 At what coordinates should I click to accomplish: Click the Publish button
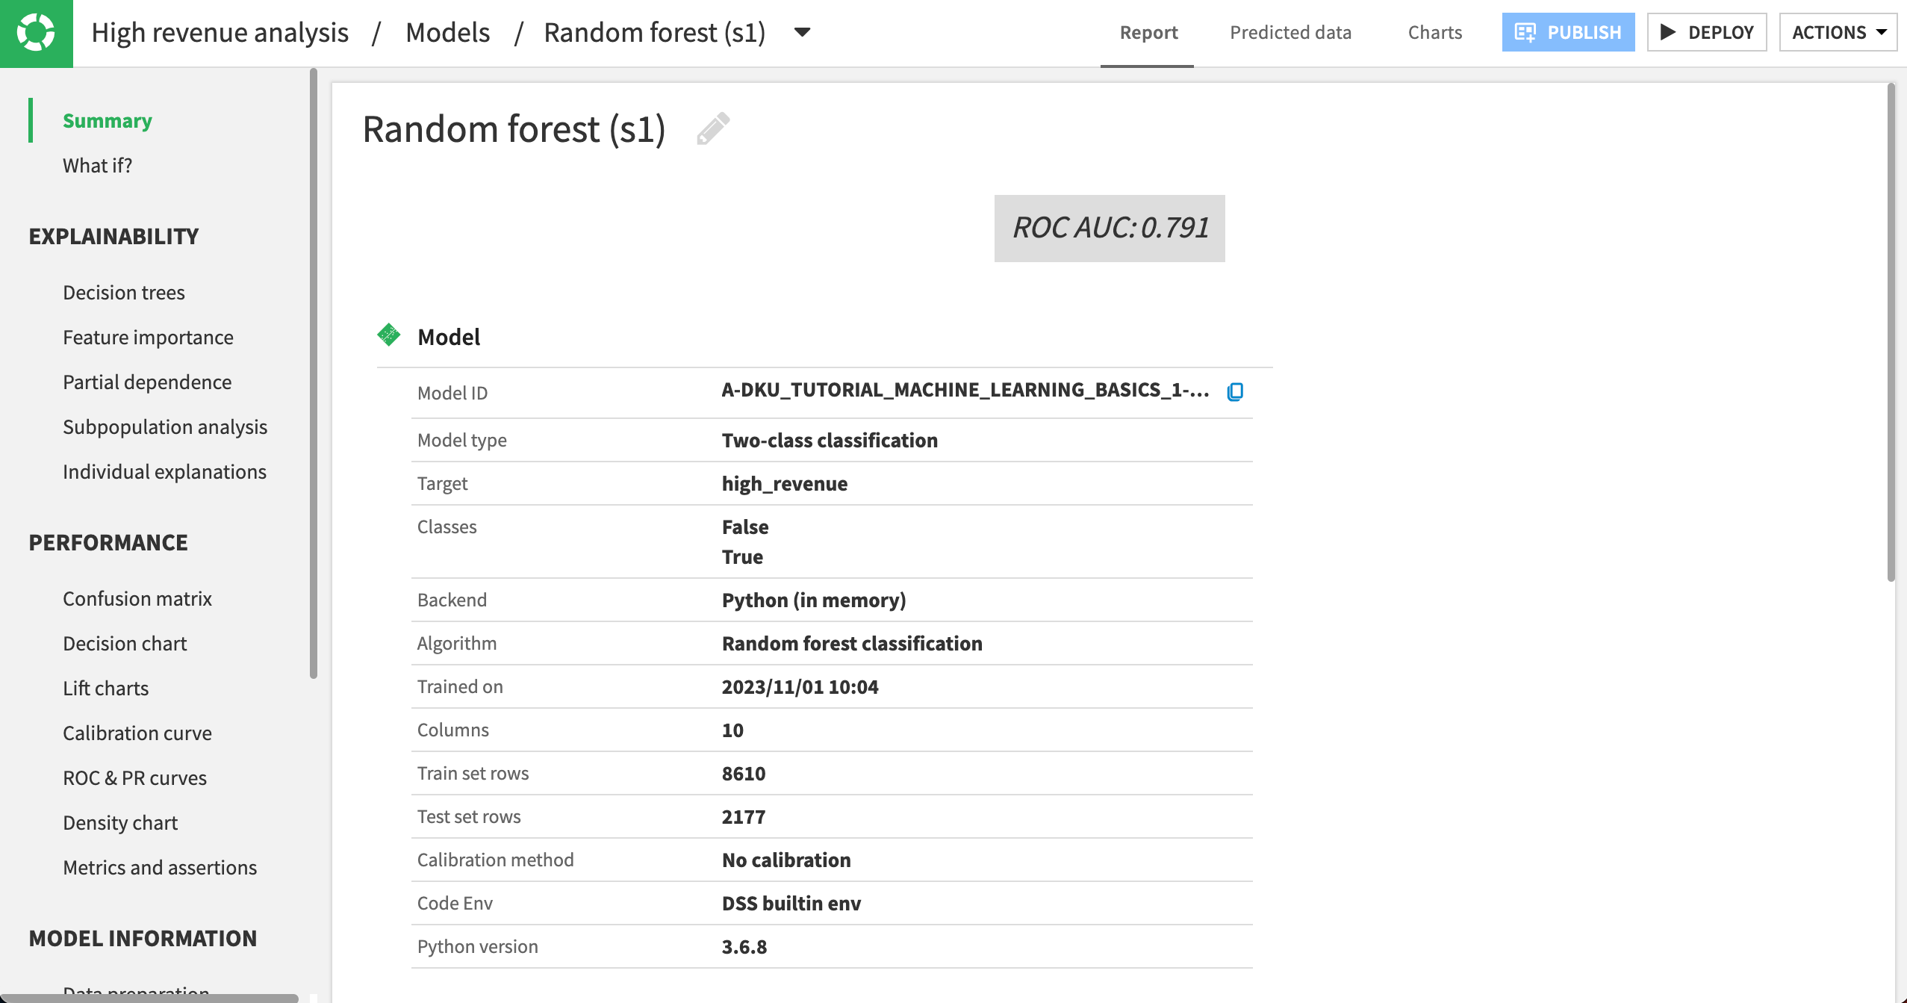click(1568, 32)
